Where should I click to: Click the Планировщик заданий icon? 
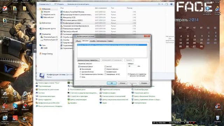tap(61, 29)
